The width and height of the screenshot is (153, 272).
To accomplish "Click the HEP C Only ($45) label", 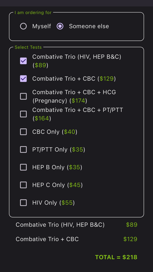I will click(57, 185).
